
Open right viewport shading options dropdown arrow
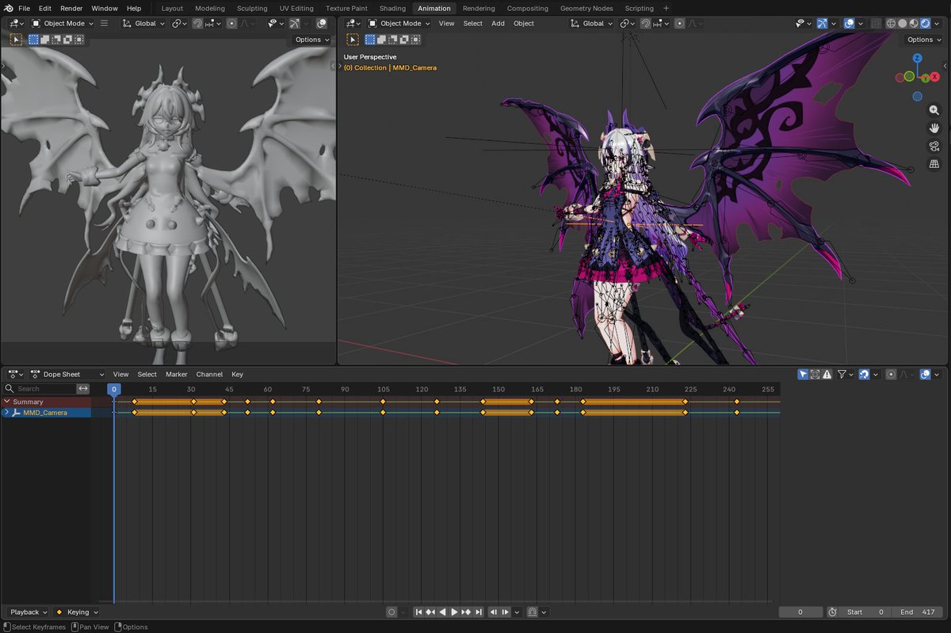coord(937,23)
